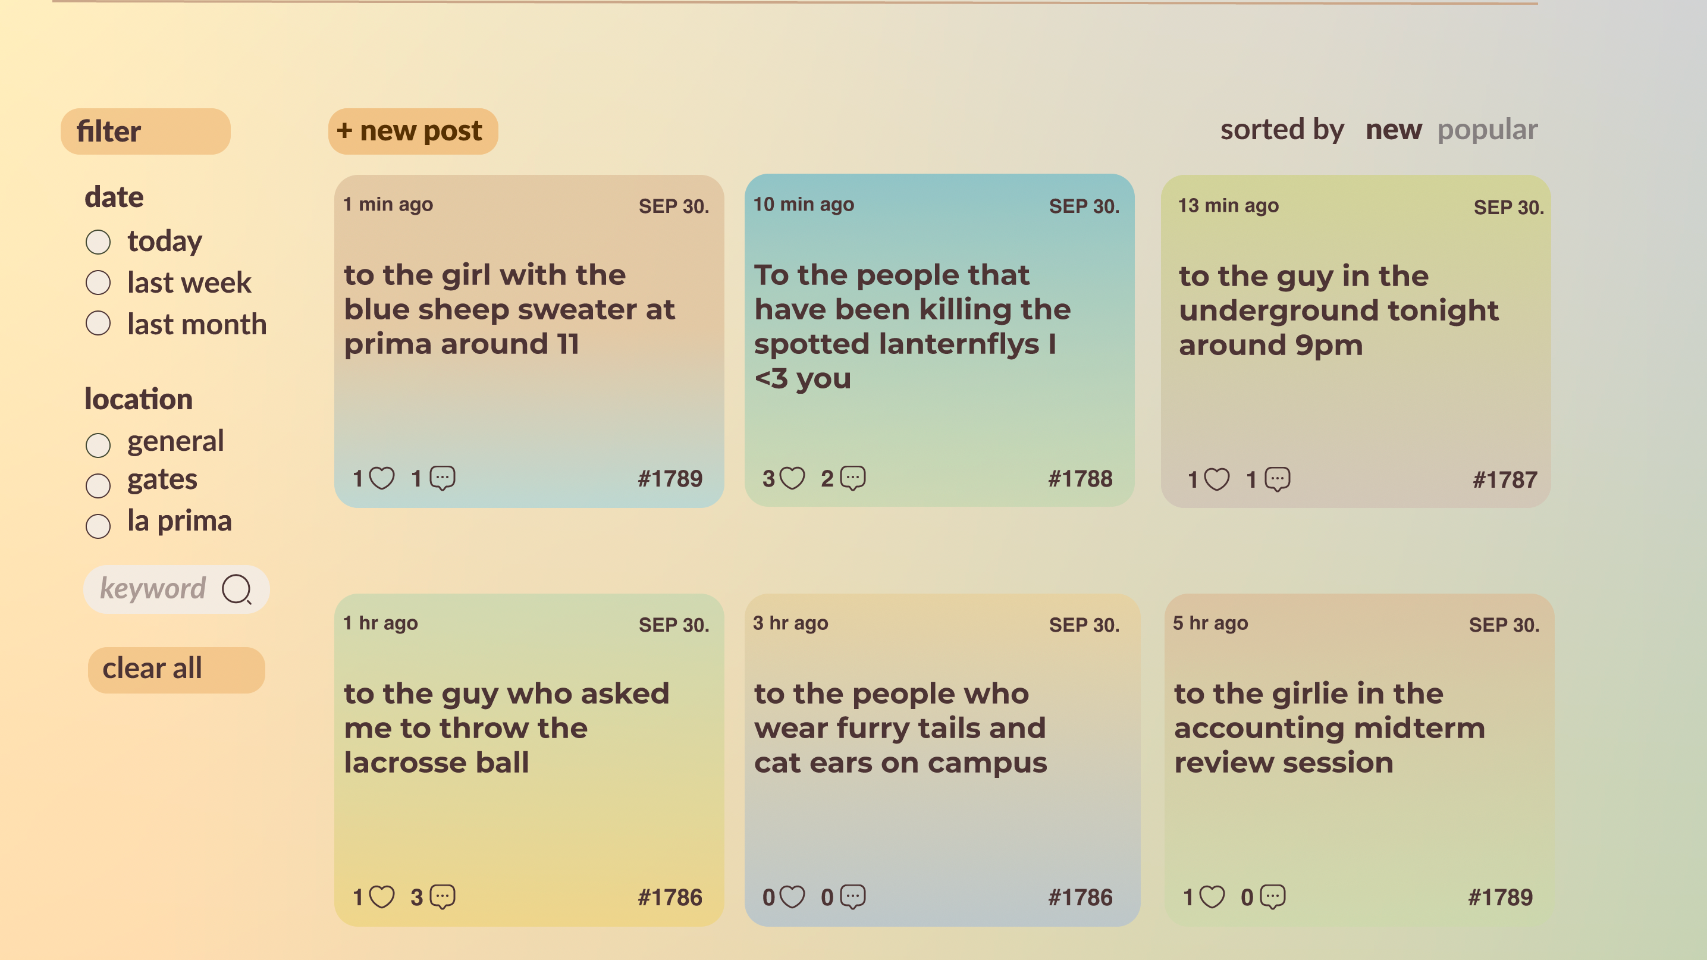Select the last week date filter

[98, 283]
